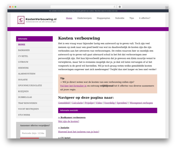The height and width of the screenshot is (149, 176).
Task: Jump to the Prijslijst section link
Action: point(89,103)
